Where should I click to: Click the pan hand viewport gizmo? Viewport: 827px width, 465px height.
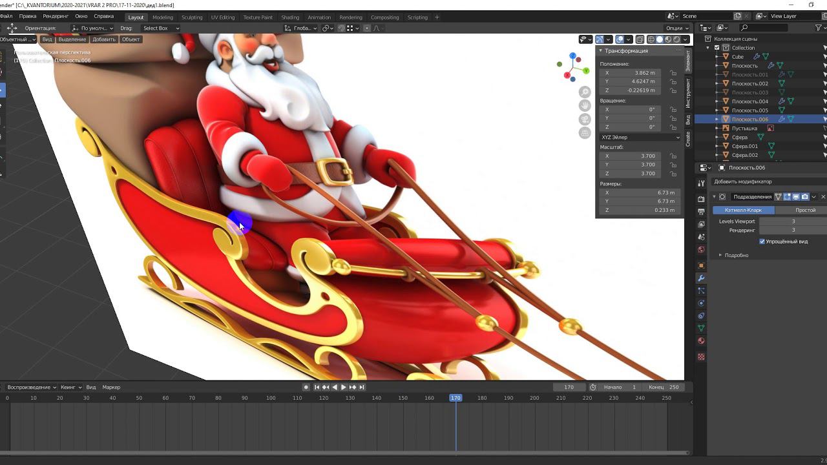coord(585,106)
